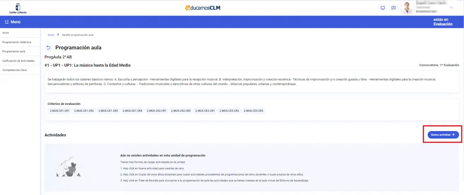Click the breadcrumb chevron after Inicio
464x195 pixels.
(58, 35)
